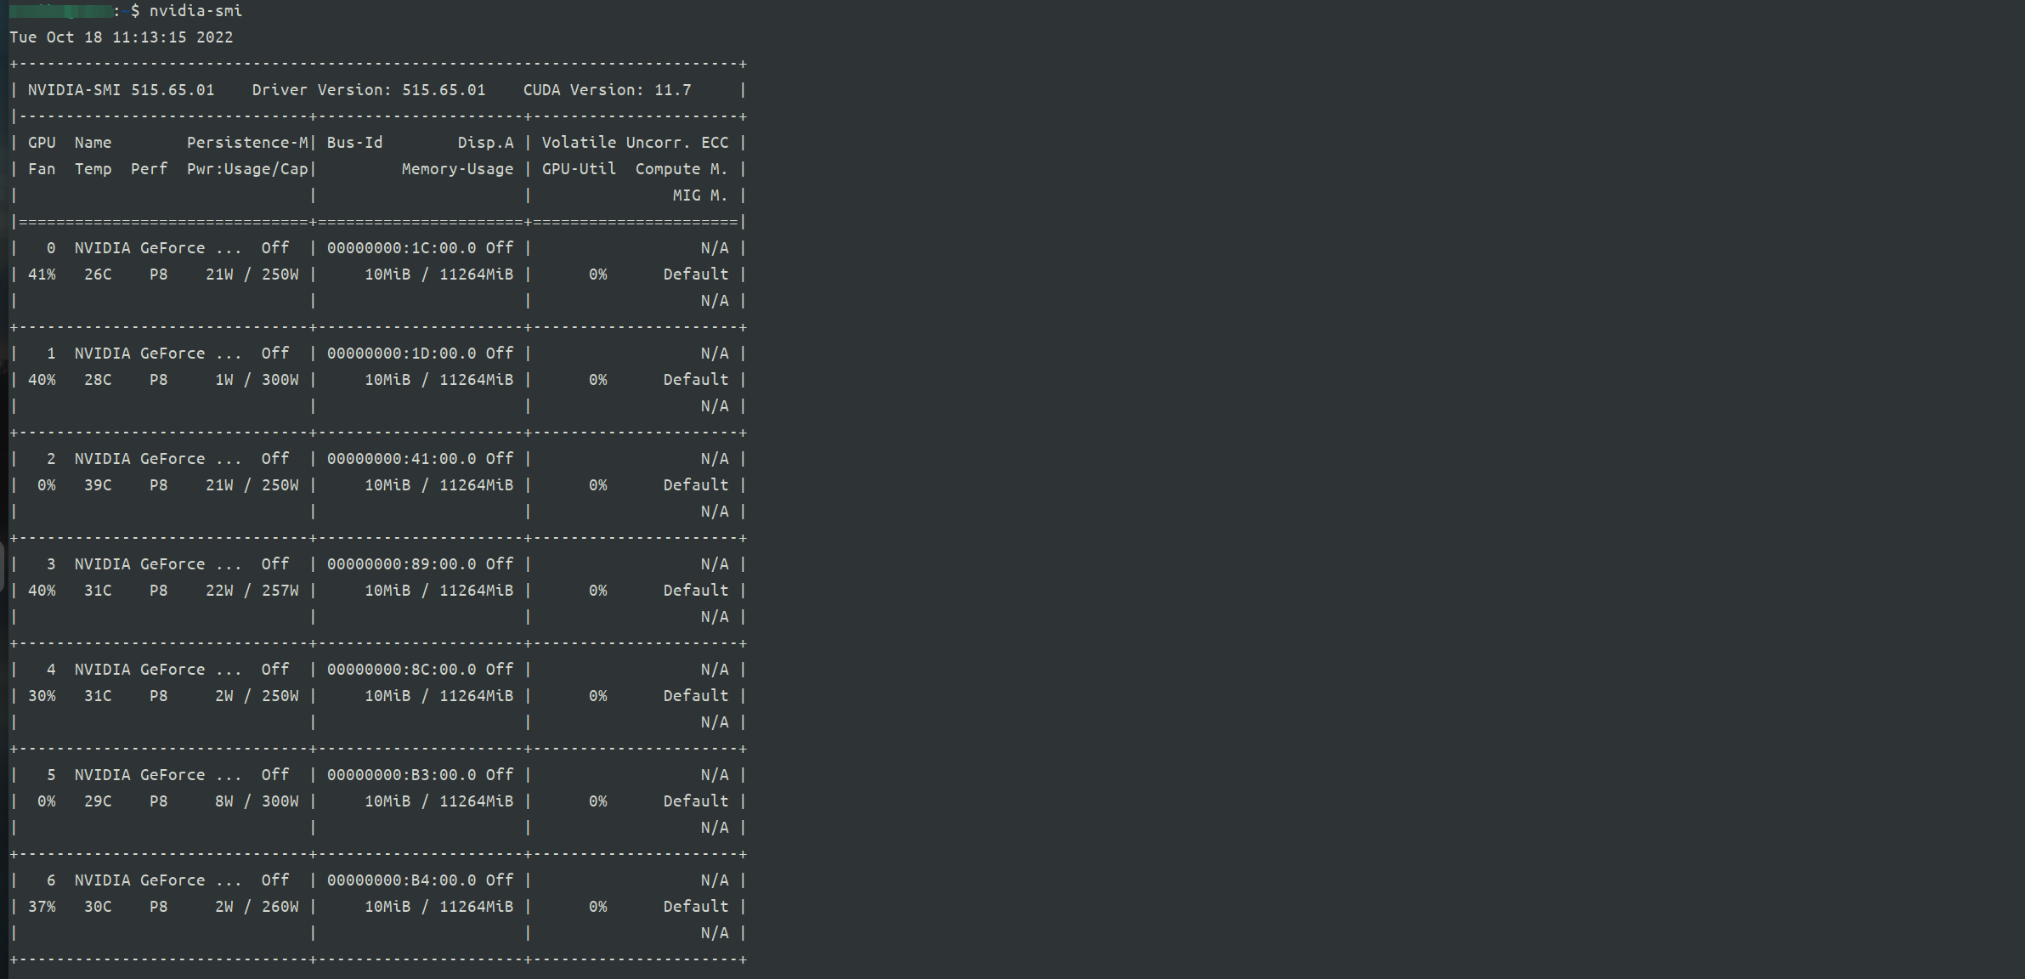Select bus id '00000000:89:00.0'
The image size is (2025, 979).
coord(402,564)
